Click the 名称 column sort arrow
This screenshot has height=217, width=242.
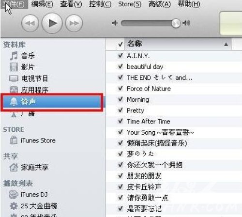coord(226,44)
